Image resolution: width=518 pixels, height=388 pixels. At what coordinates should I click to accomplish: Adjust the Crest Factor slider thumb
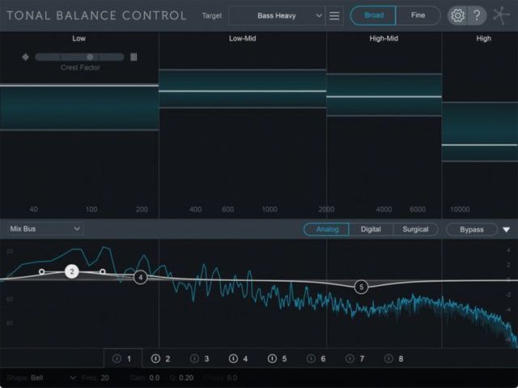pyautogui.click(x=90, y=58)
